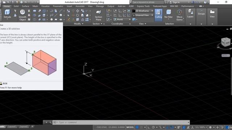Image resolution: width=232 pixels, height=130 pixels.
Task: Click the Plot printer icon in quick access toolbar
Action: [x=21, y=2]
